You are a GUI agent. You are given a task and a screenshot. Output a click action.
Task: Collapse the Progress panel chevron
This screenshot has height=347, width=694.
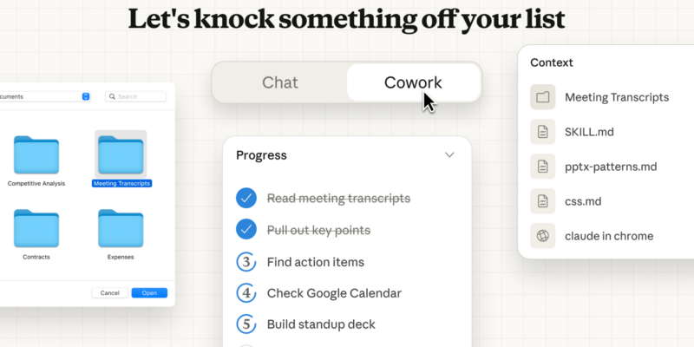pos(449,155)
